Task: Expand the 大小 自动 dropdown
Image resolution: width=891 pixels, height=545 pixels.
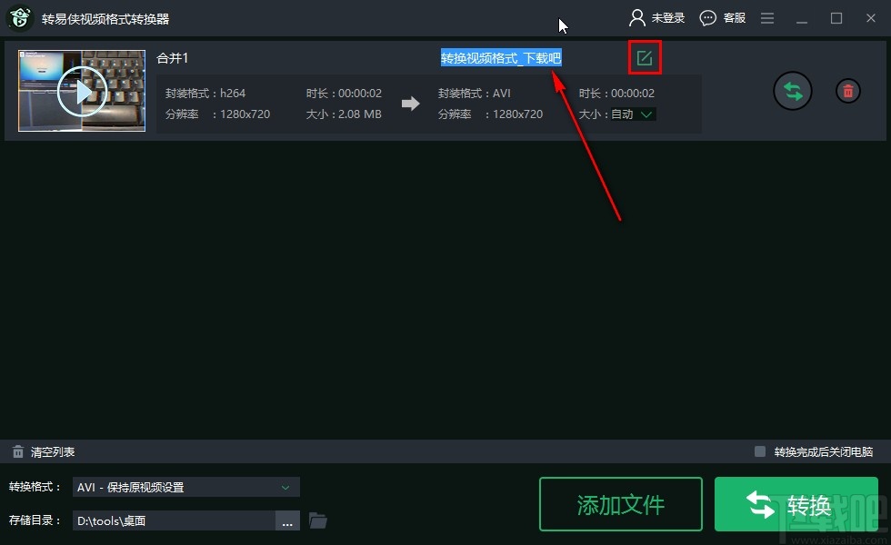Action: [x=646, y=114]
